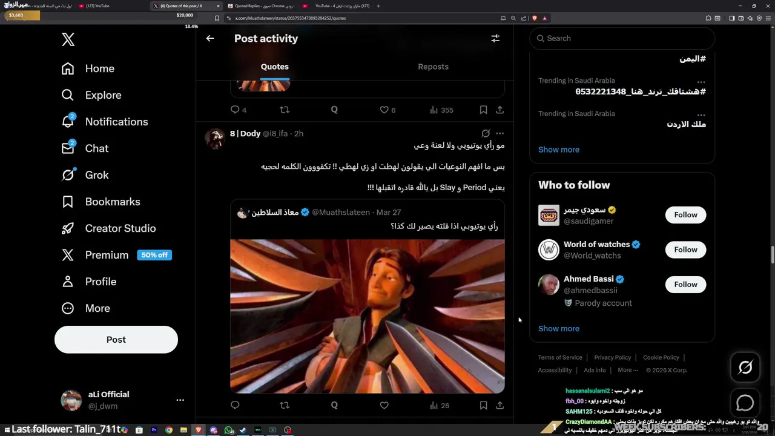
Task: Switch to Quoted Replies Chrome tab
Action: 260,6
